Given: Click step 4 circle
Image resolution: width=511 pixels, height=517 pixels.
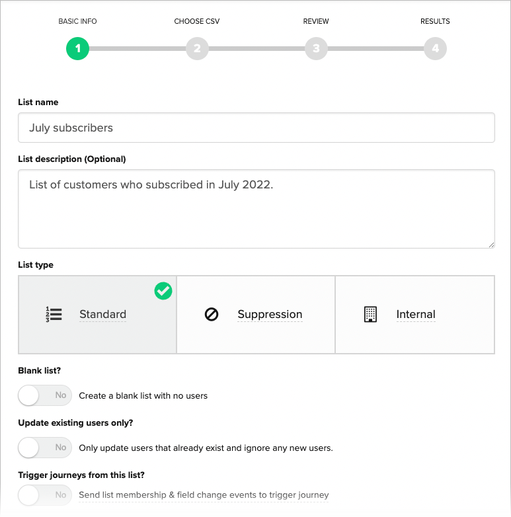Looking at the screenshot, I should coord(435,48).
